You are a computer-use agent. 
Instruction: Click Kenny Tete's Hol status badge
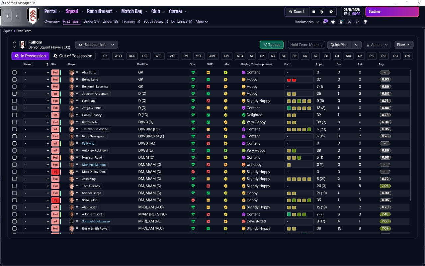(x=55, y=122)
